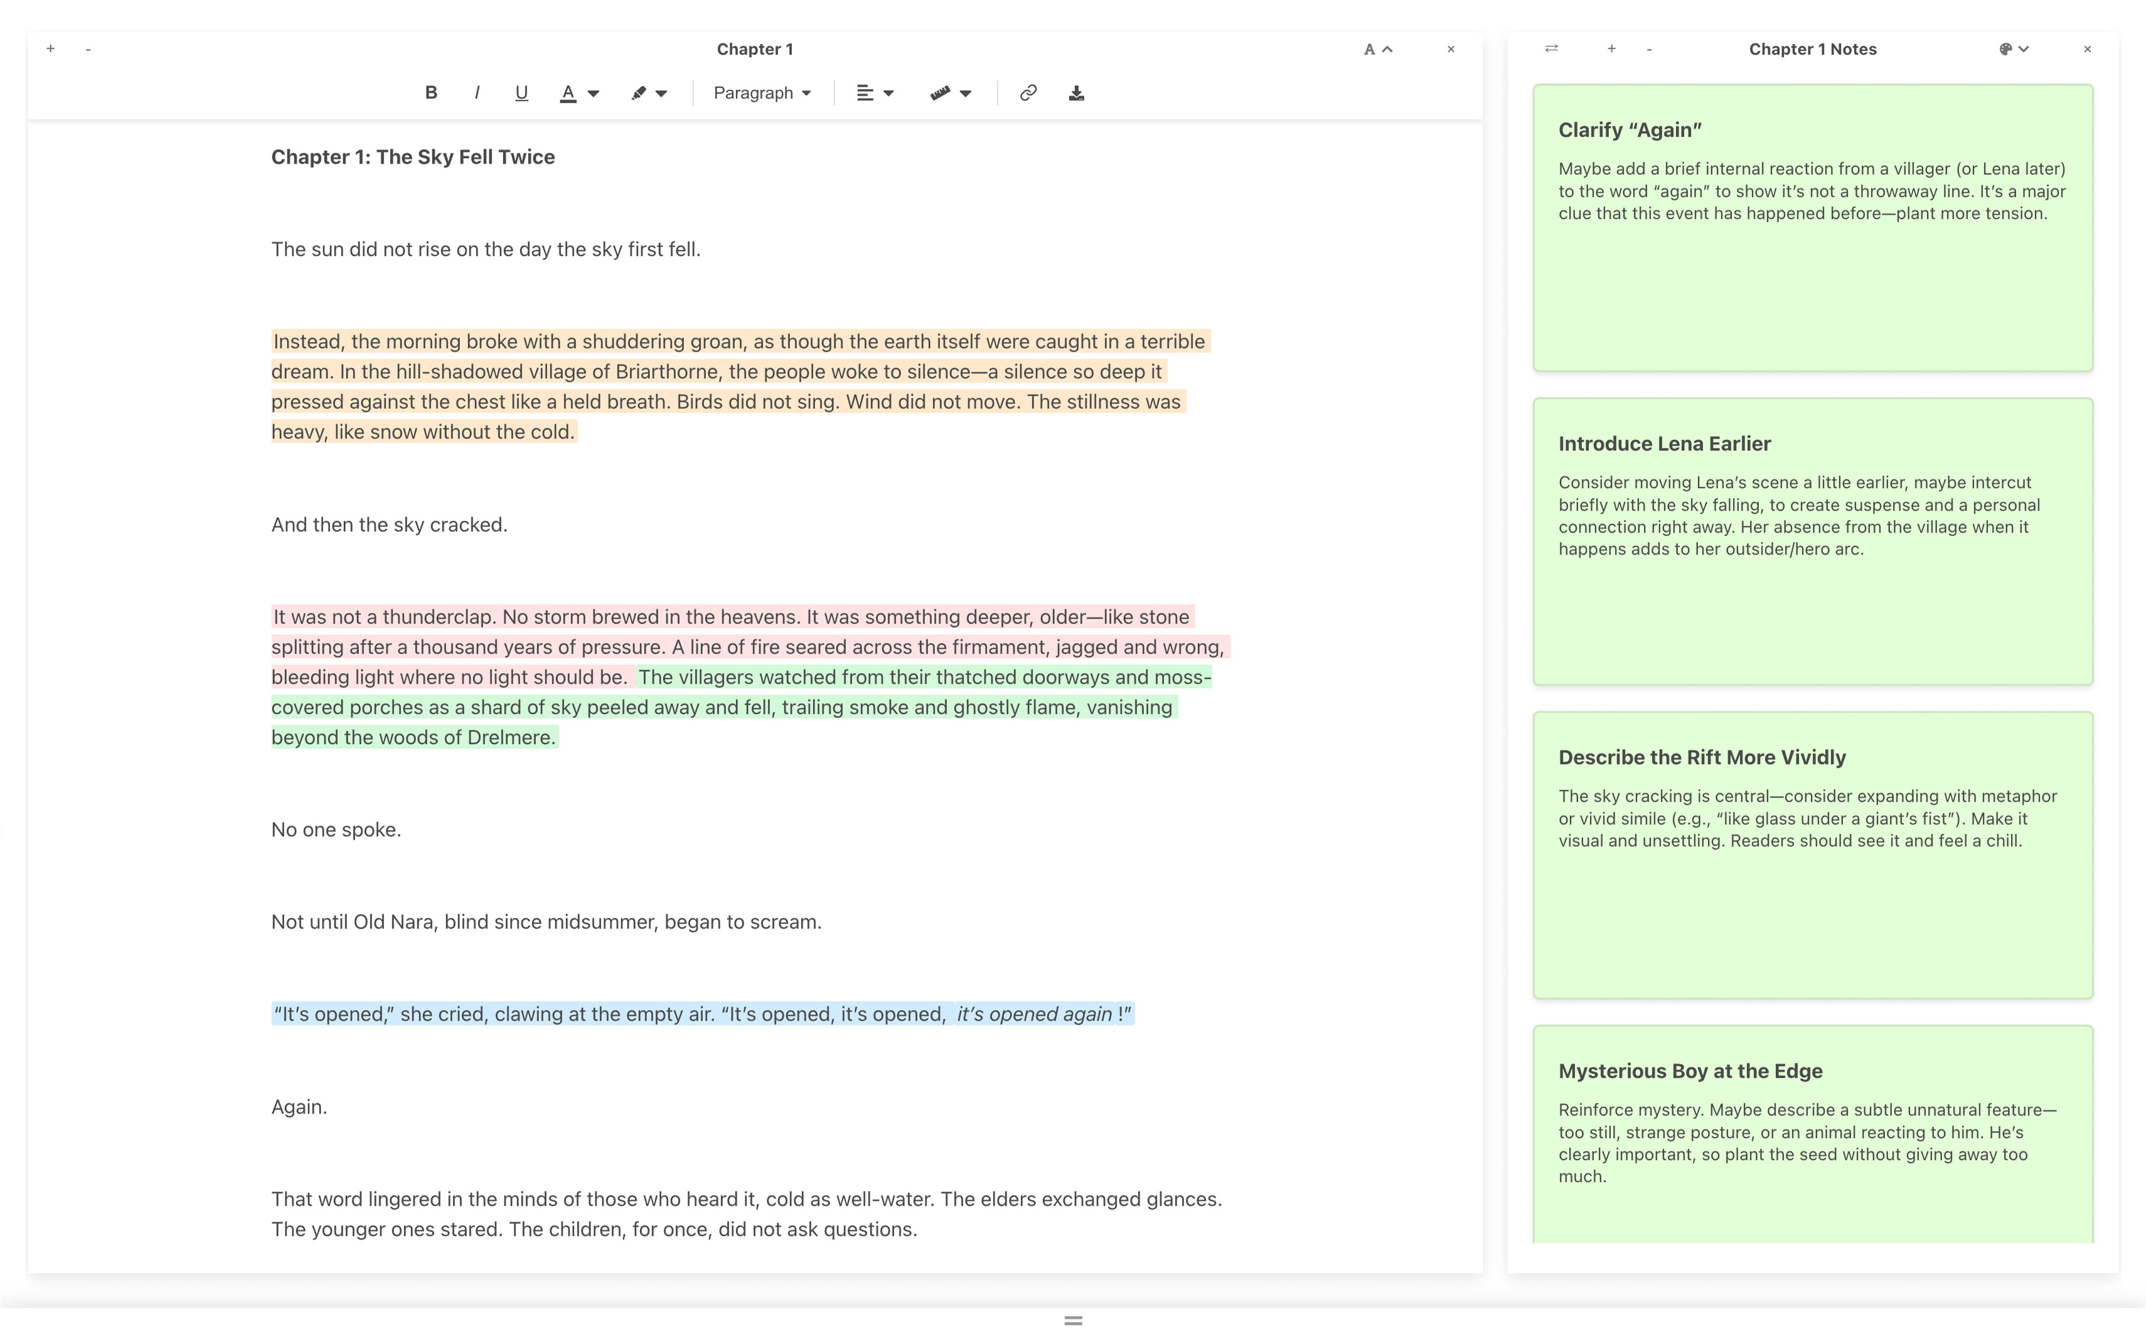
Task: Click the minus icon in Chapter 1 panel
Action: pos(88,50)
